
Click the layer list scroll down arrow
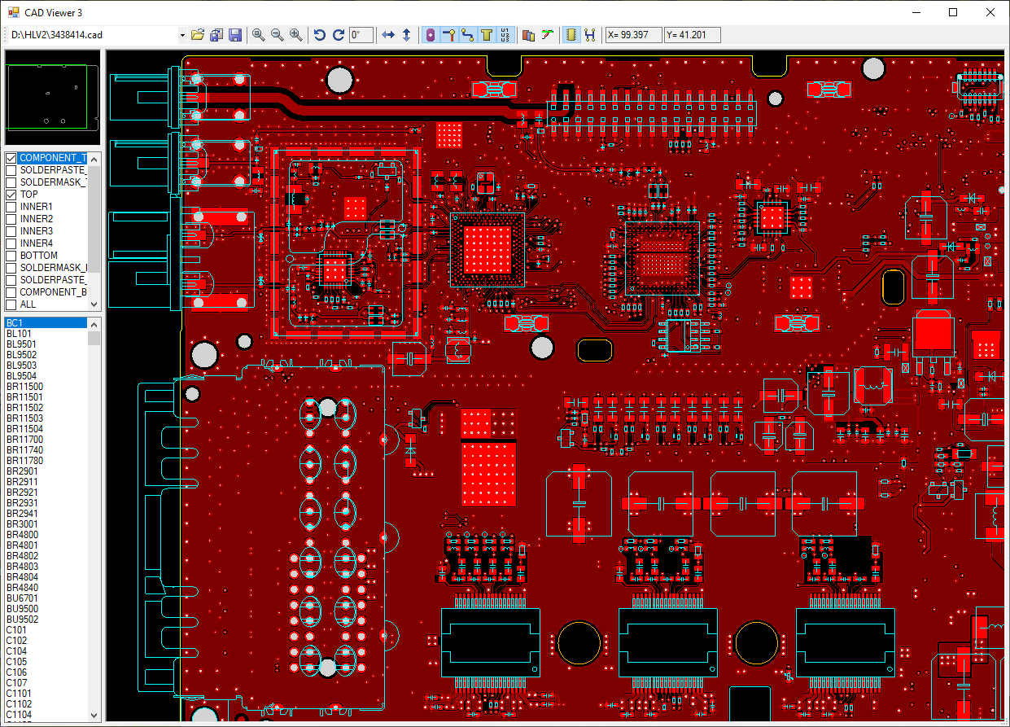(94, 304)
